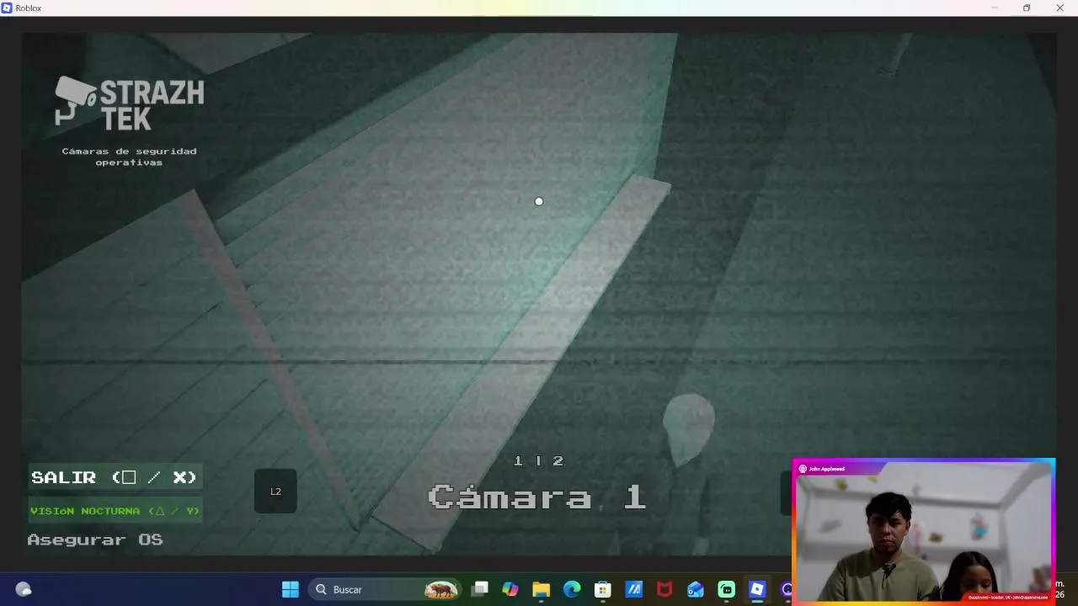Minimize the Roblox window

click(x=994, y=8)
